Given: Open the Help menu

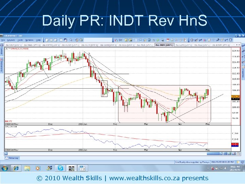Looking at the screenshot, I should (38, 40).
